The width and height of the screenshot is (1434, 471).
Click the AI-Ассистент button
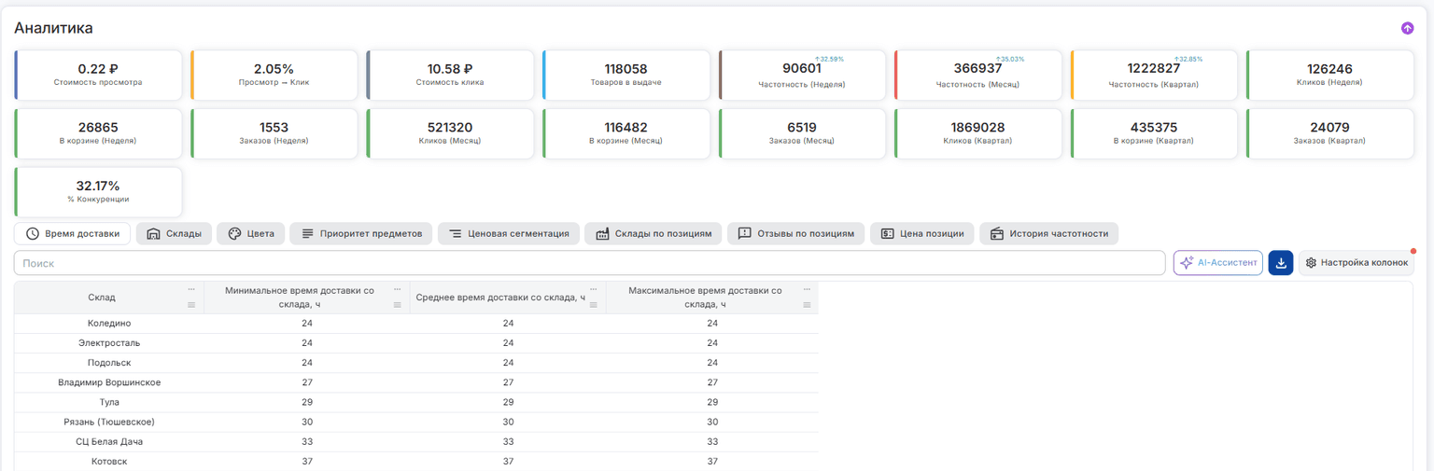point(1218,263)
